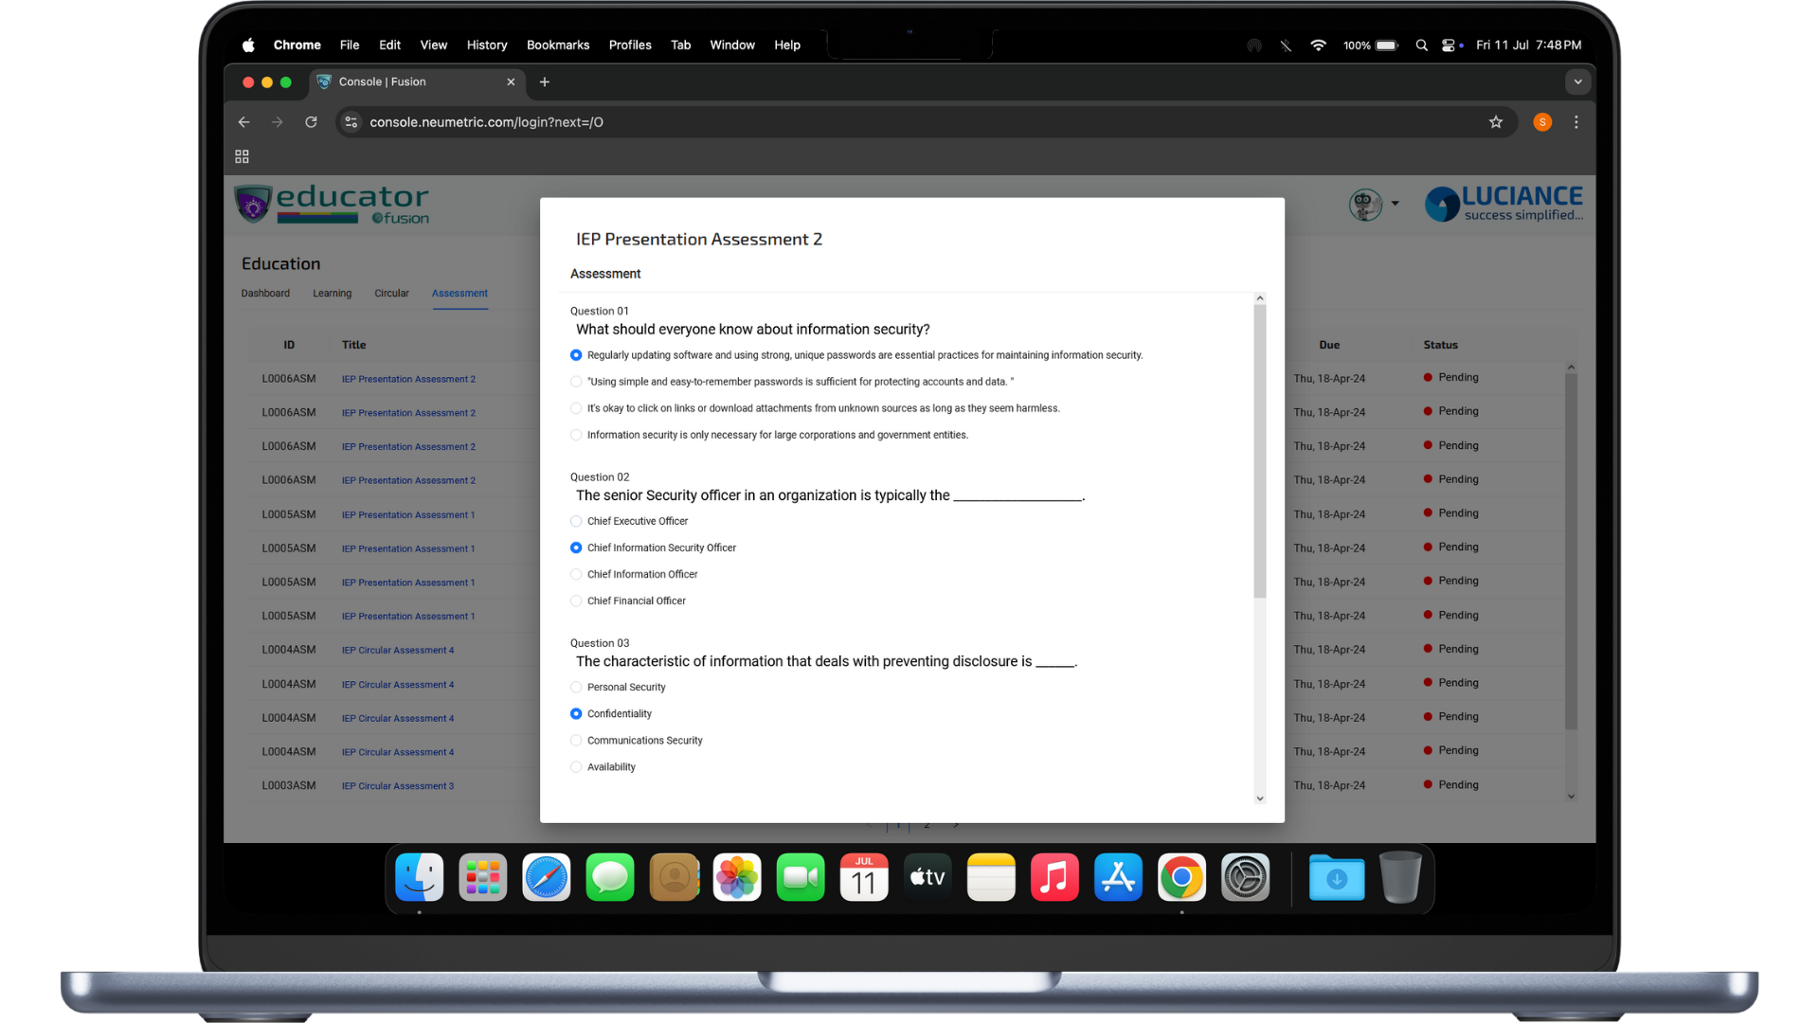Open the IEP Circular Assessment 3 link
This screenshot has width=1819, height=1023.
coord(398,785)
